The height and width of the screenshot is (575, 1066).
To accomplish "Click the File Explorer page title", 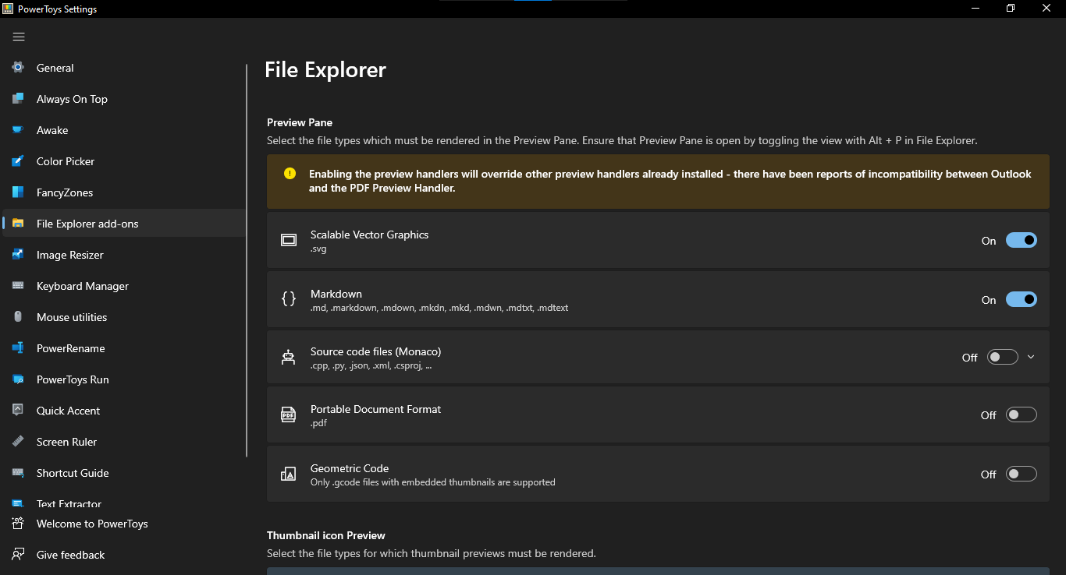I will pos(325,70).
